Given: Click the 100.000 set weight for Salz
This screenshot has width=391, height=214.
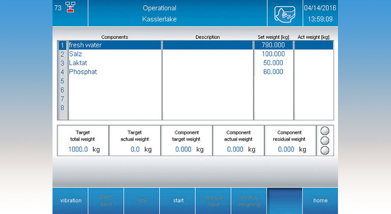Looking at the screenshot, I should [x=273, y=54].
